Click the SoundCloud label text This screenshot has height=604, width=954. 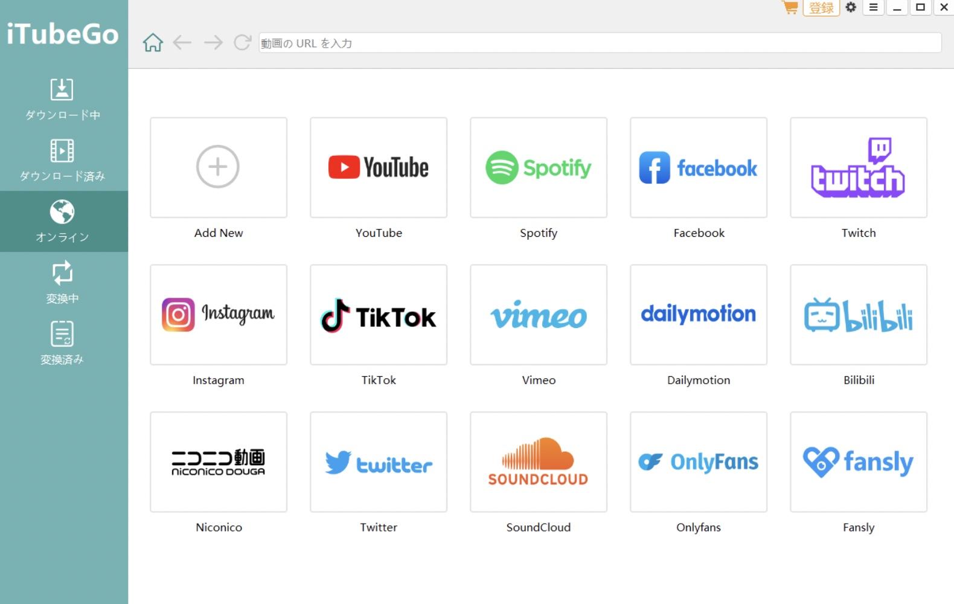[539, 528]
